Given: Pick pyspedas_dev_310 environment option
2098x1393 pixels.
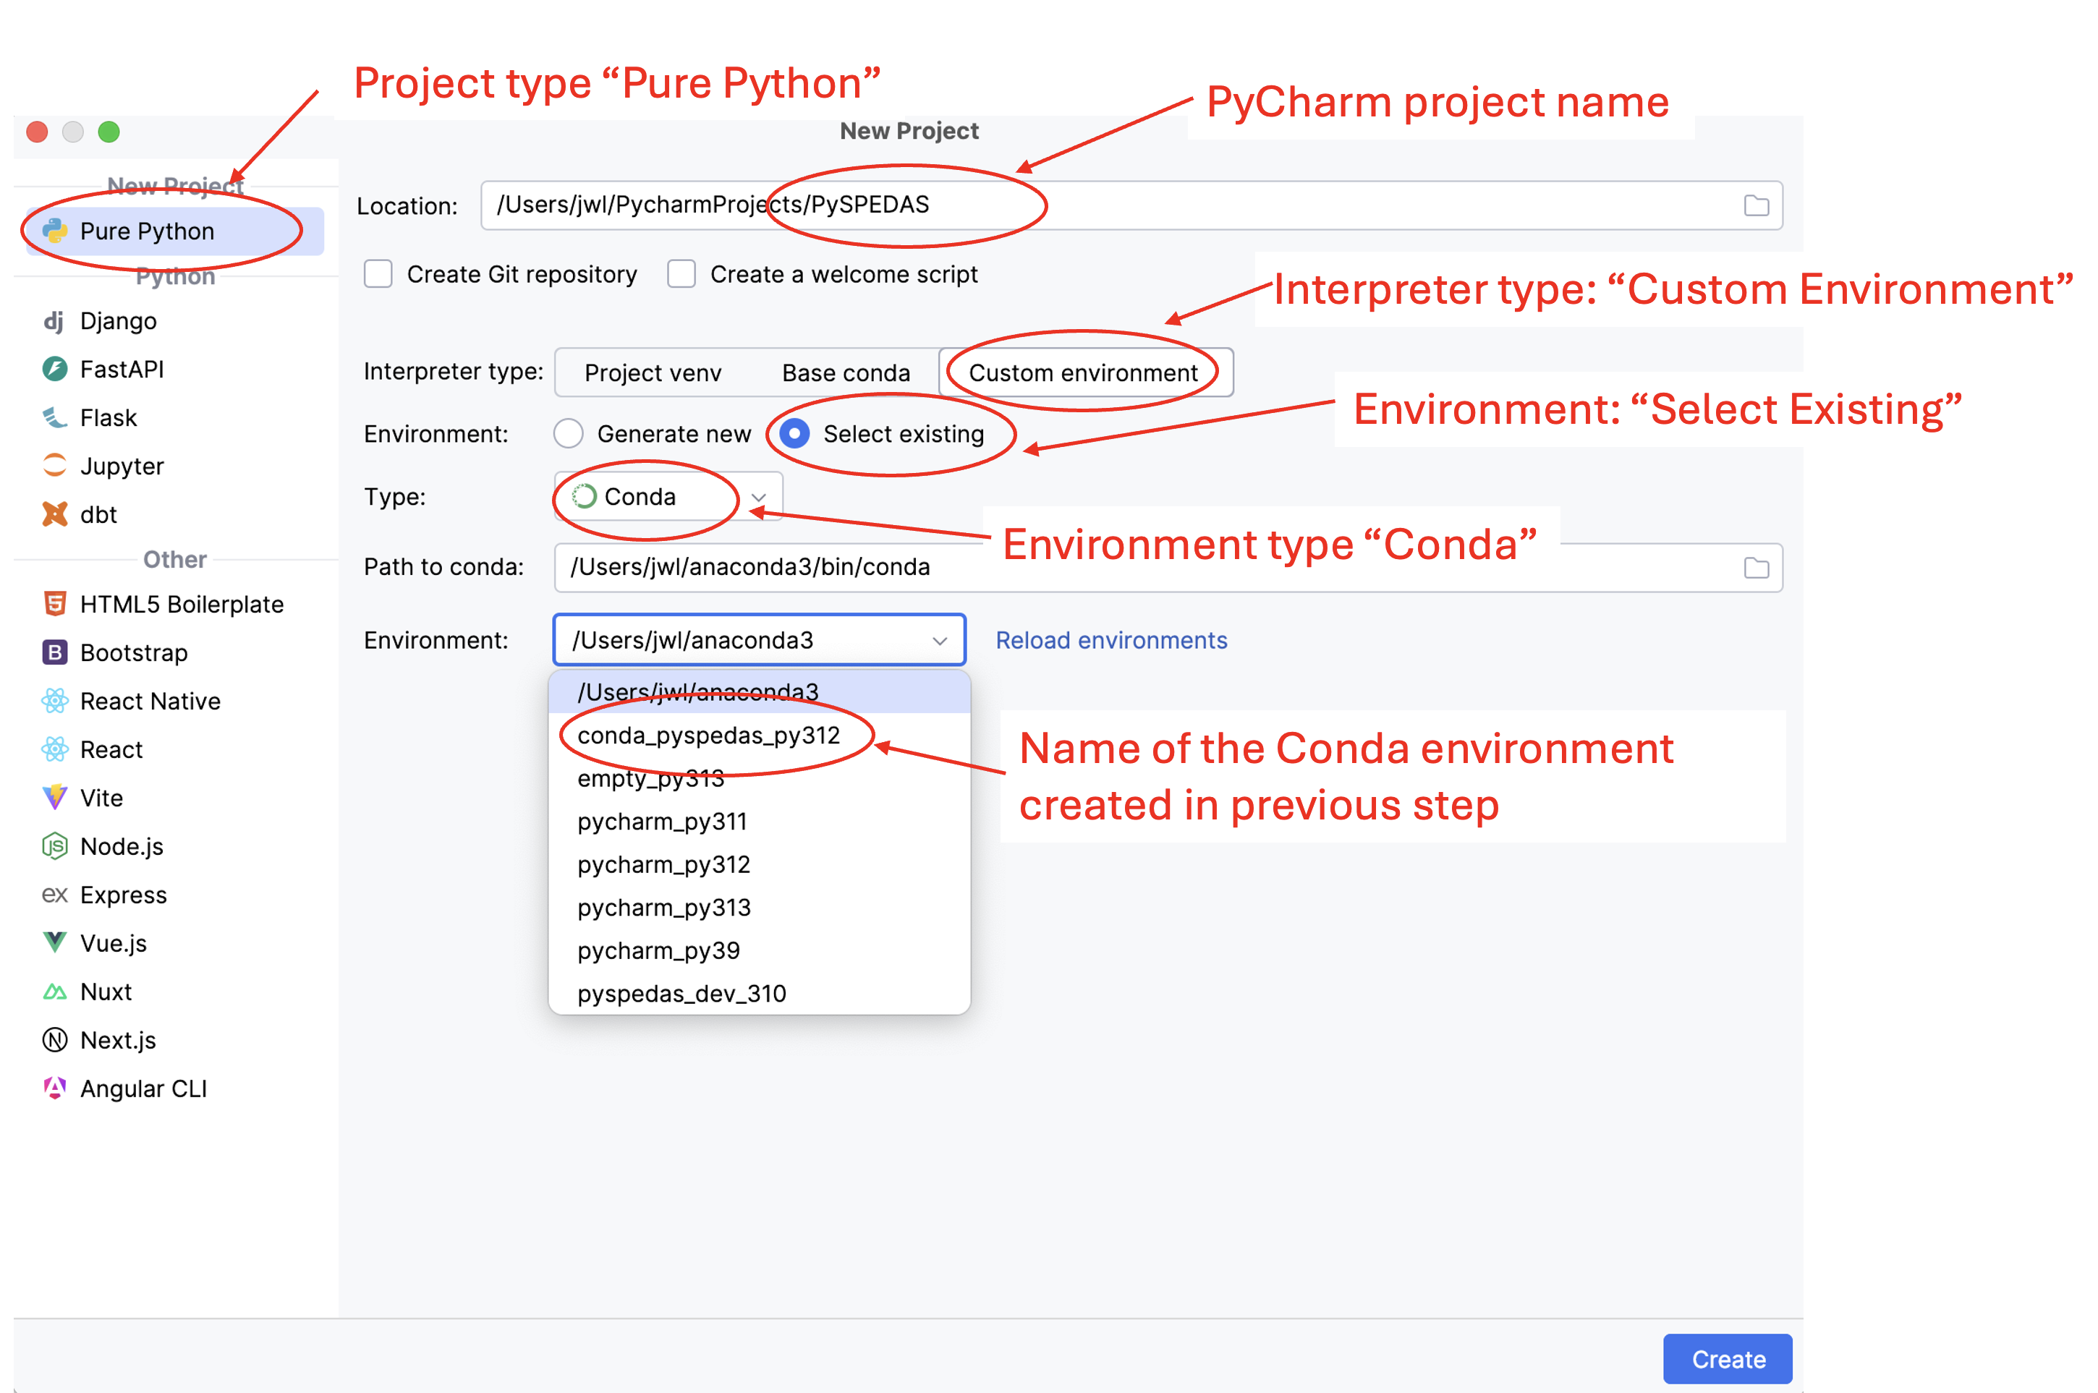Looking at the screenshot, I should tap(760, 993).
